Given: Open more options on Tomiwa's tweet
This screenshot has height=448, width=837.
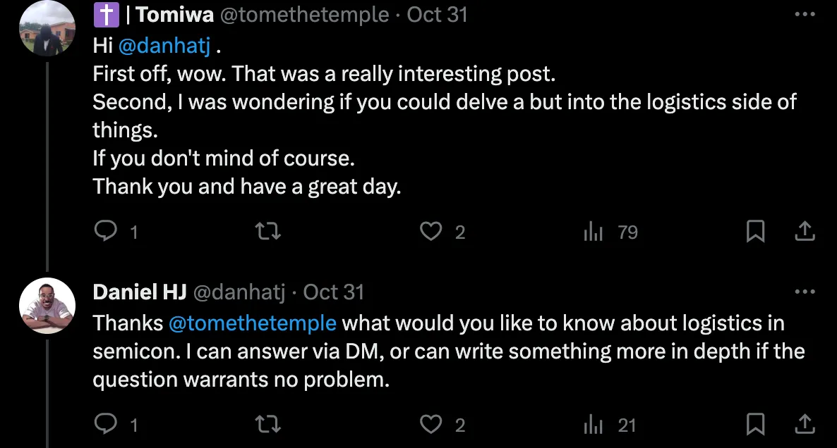Looking at the screenshot, I should coord(805,14).
